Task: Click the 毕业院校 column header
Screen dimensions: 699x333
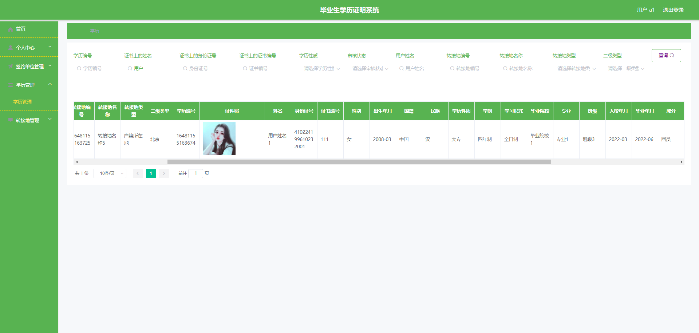Action: 540,111
